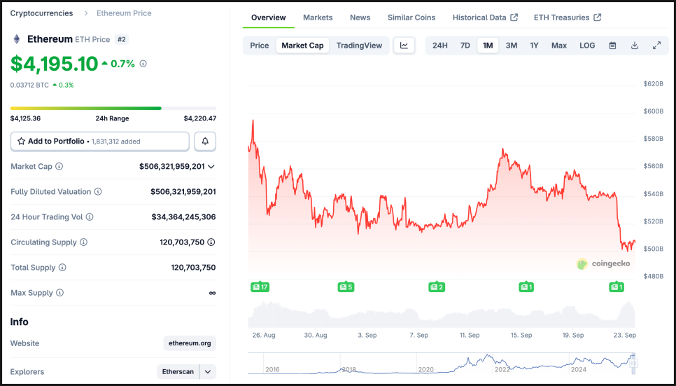Toggle LOG scale on the chart
The width and height of the screenshot is (676, 386).
click(587, 46)
